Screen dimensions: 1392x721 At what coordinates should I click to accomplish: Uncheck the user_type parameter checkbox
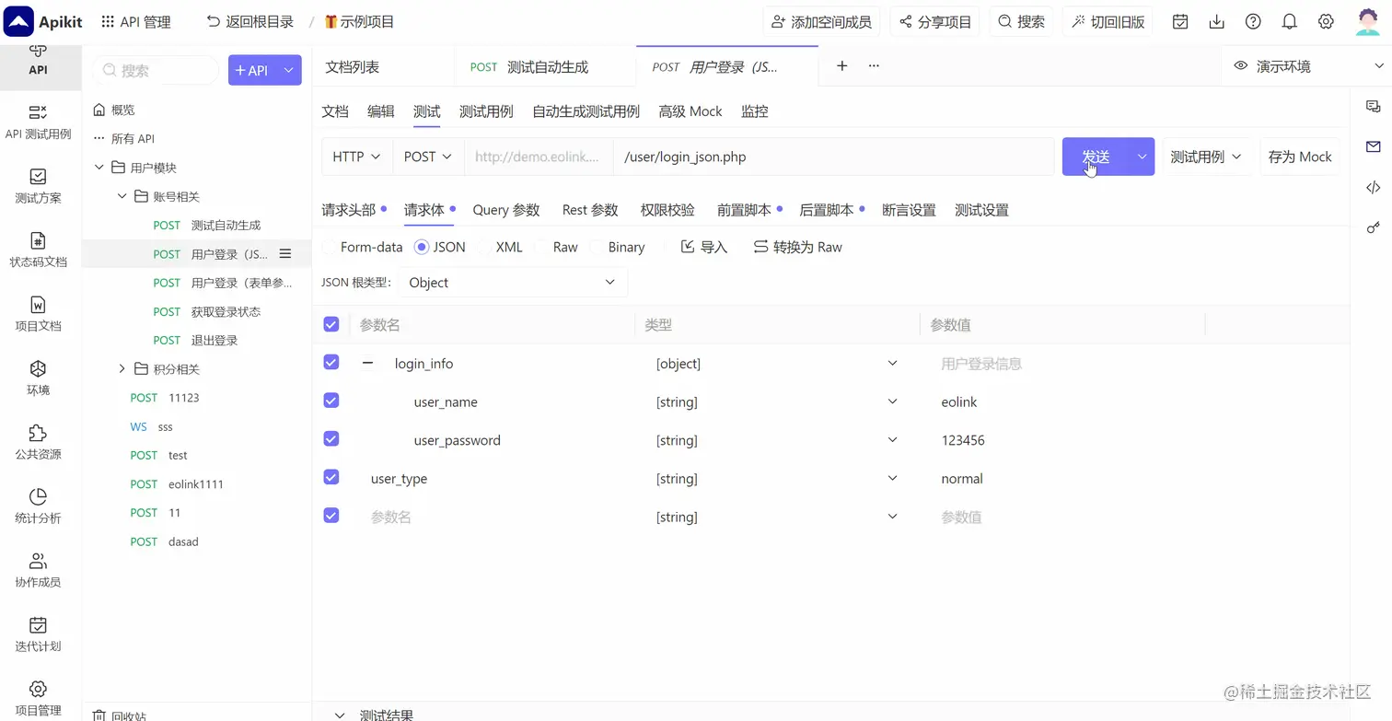(x=331, y=477)
